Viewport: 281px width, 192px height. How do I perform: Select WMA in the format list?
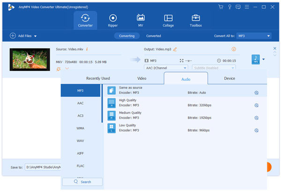click(81, 128)
